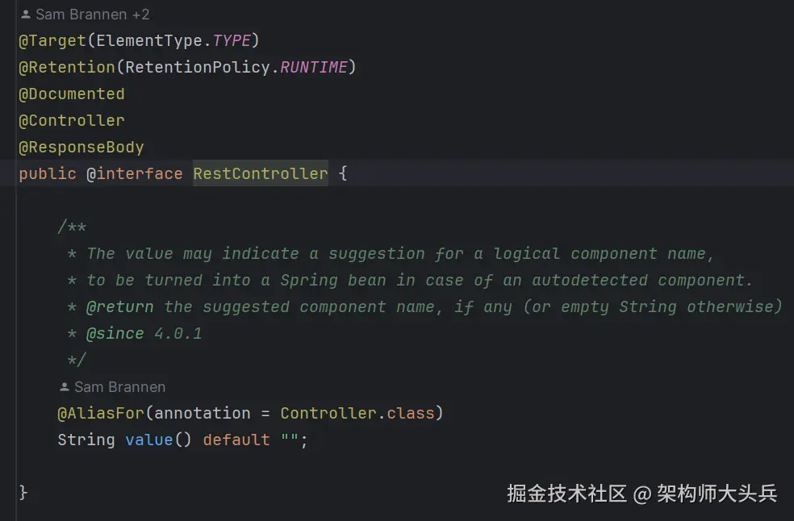Click the highlighted RestController interface name
The height and width of the screenshot is (521, 794).
(x=260, y=173)
